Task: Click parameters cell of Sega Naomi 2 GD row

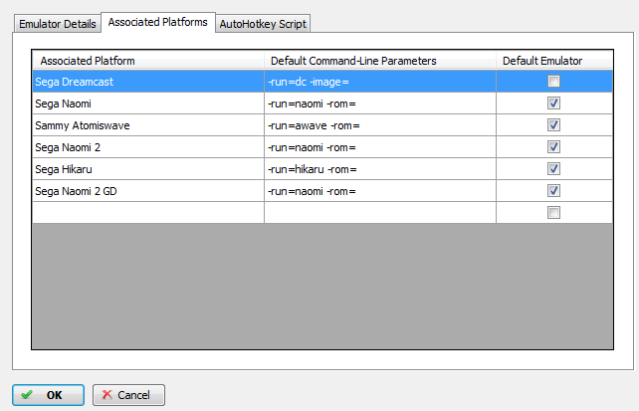Action: 380,191
